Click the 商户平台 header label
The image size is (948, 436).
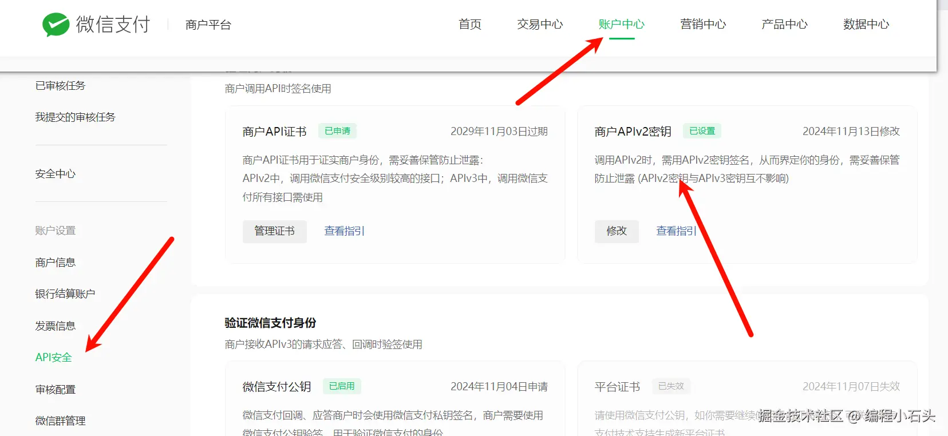208,25
